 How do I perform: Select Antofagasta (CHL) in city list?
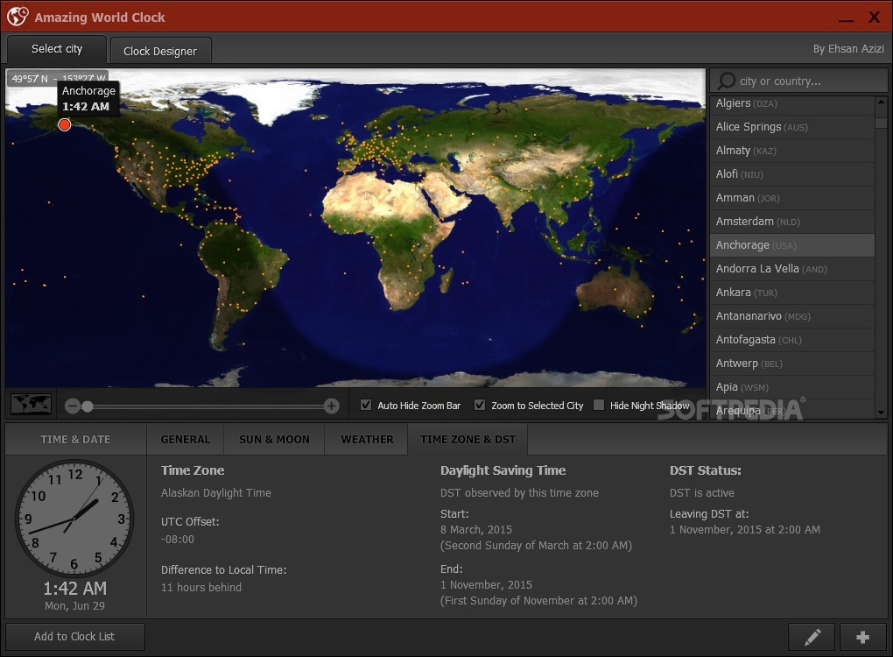pyautogui.click(x=791, y=340)
